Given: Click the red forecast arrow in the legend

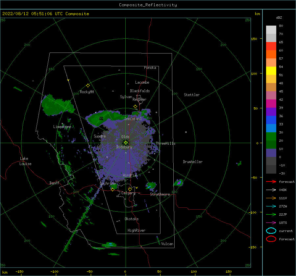Looking at the screenshot, I should [271, 181].
